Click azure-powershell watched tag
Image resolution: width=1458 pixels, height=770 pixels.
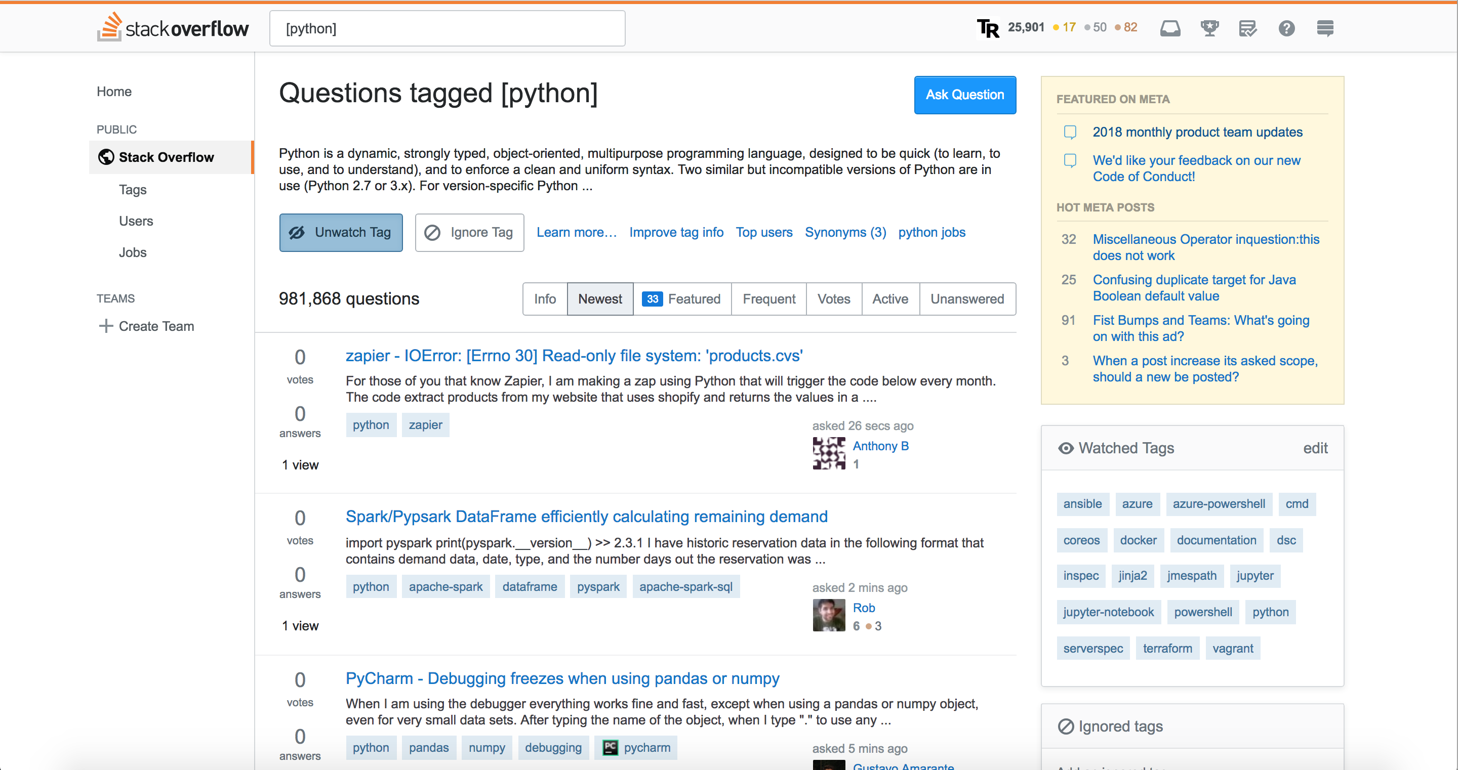tap(1219, 503)
